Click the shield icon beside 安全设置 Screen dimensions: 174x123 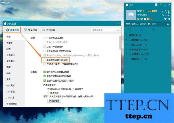[26, 30]
